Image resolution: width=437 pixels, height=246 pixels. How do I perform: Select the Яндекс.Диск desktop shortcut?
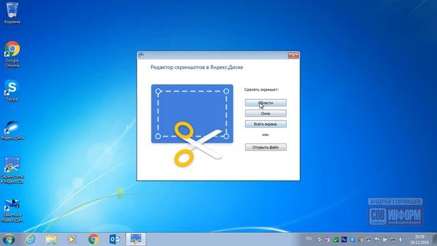[12, 131]
